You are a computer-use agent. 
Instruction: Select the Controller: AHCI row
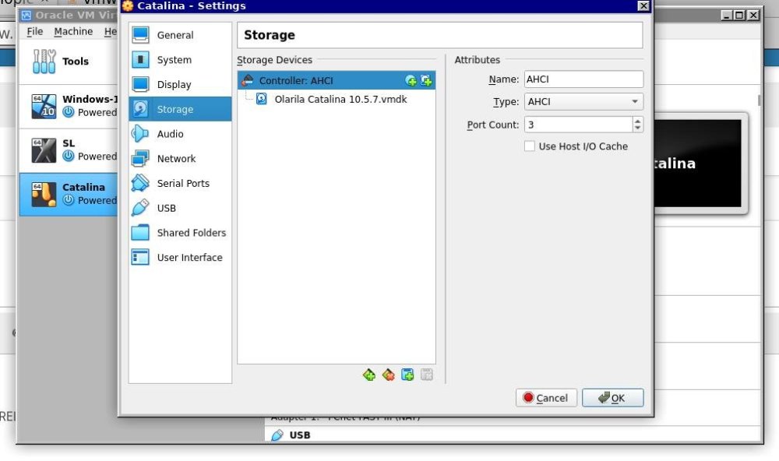pyautogui.click(x=337, y=80)
